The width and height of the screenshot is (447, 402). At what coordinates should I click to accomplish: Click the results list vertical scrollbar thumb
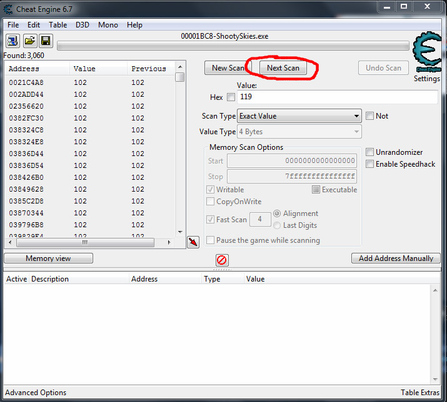click(180, 77)
